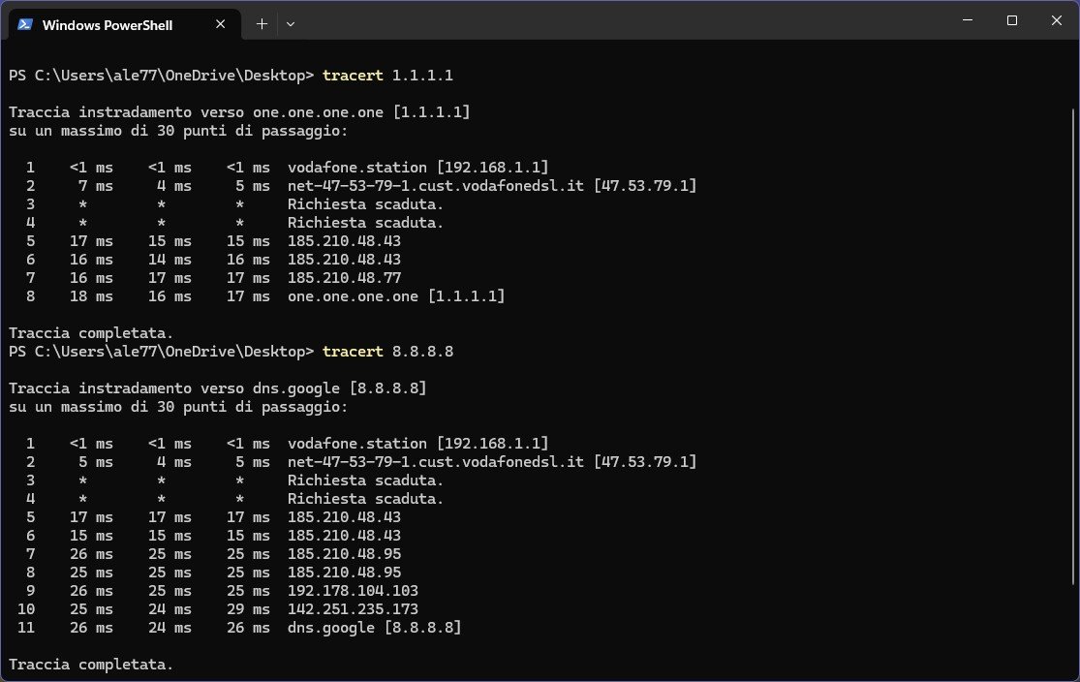Select the Windows PowerShell tab
The height and width of the screenshot is (682, 1080).
[x=107, y=25]
